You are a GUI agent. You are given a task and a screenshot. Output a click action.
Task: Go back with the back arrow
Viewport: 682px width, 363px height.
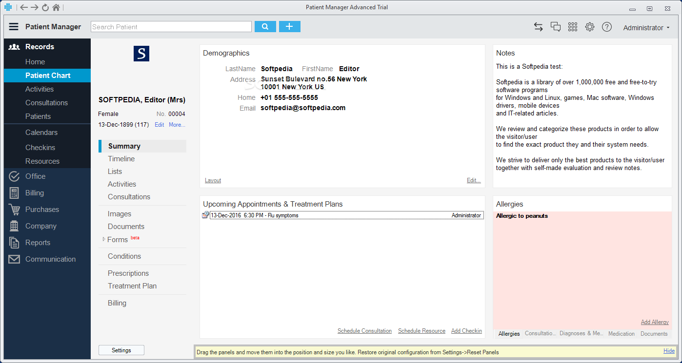click(x=24, y=7)
